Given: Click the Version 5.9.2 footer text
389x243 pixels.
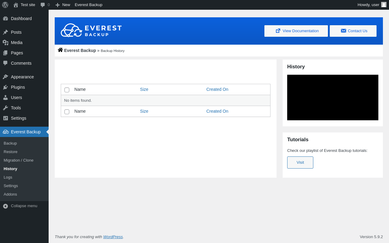Looking at the screenshot, I should [371, 237].
